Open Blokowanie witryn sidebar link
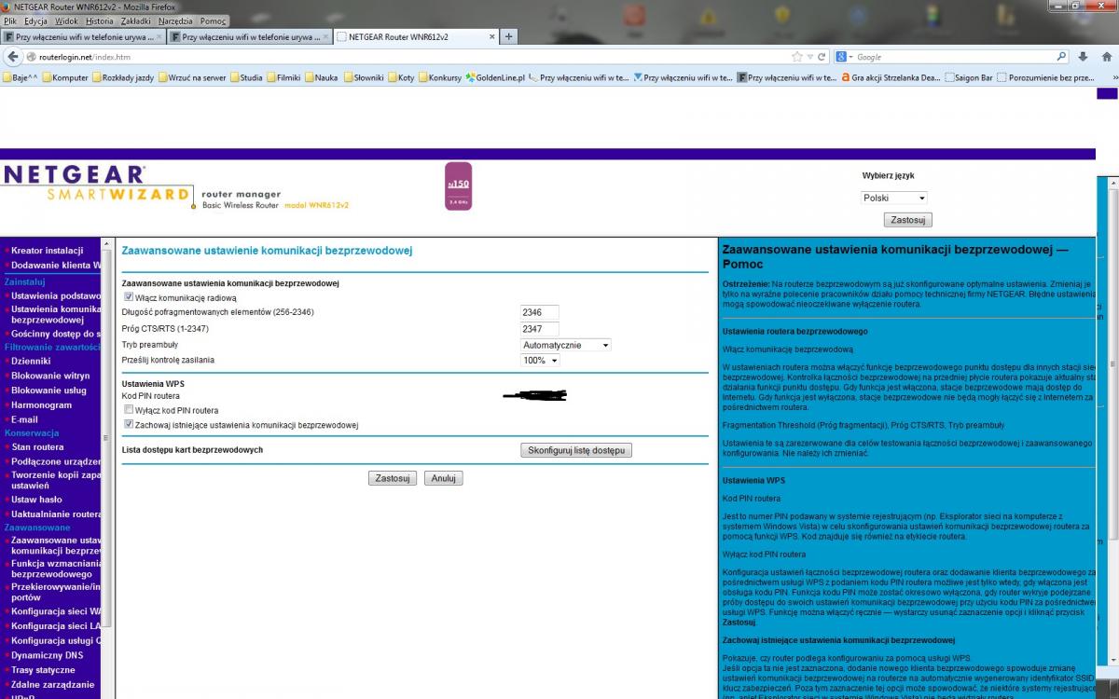Image resolution: width=1119 pixels, height=699 pixels. (x=50, y=376)
